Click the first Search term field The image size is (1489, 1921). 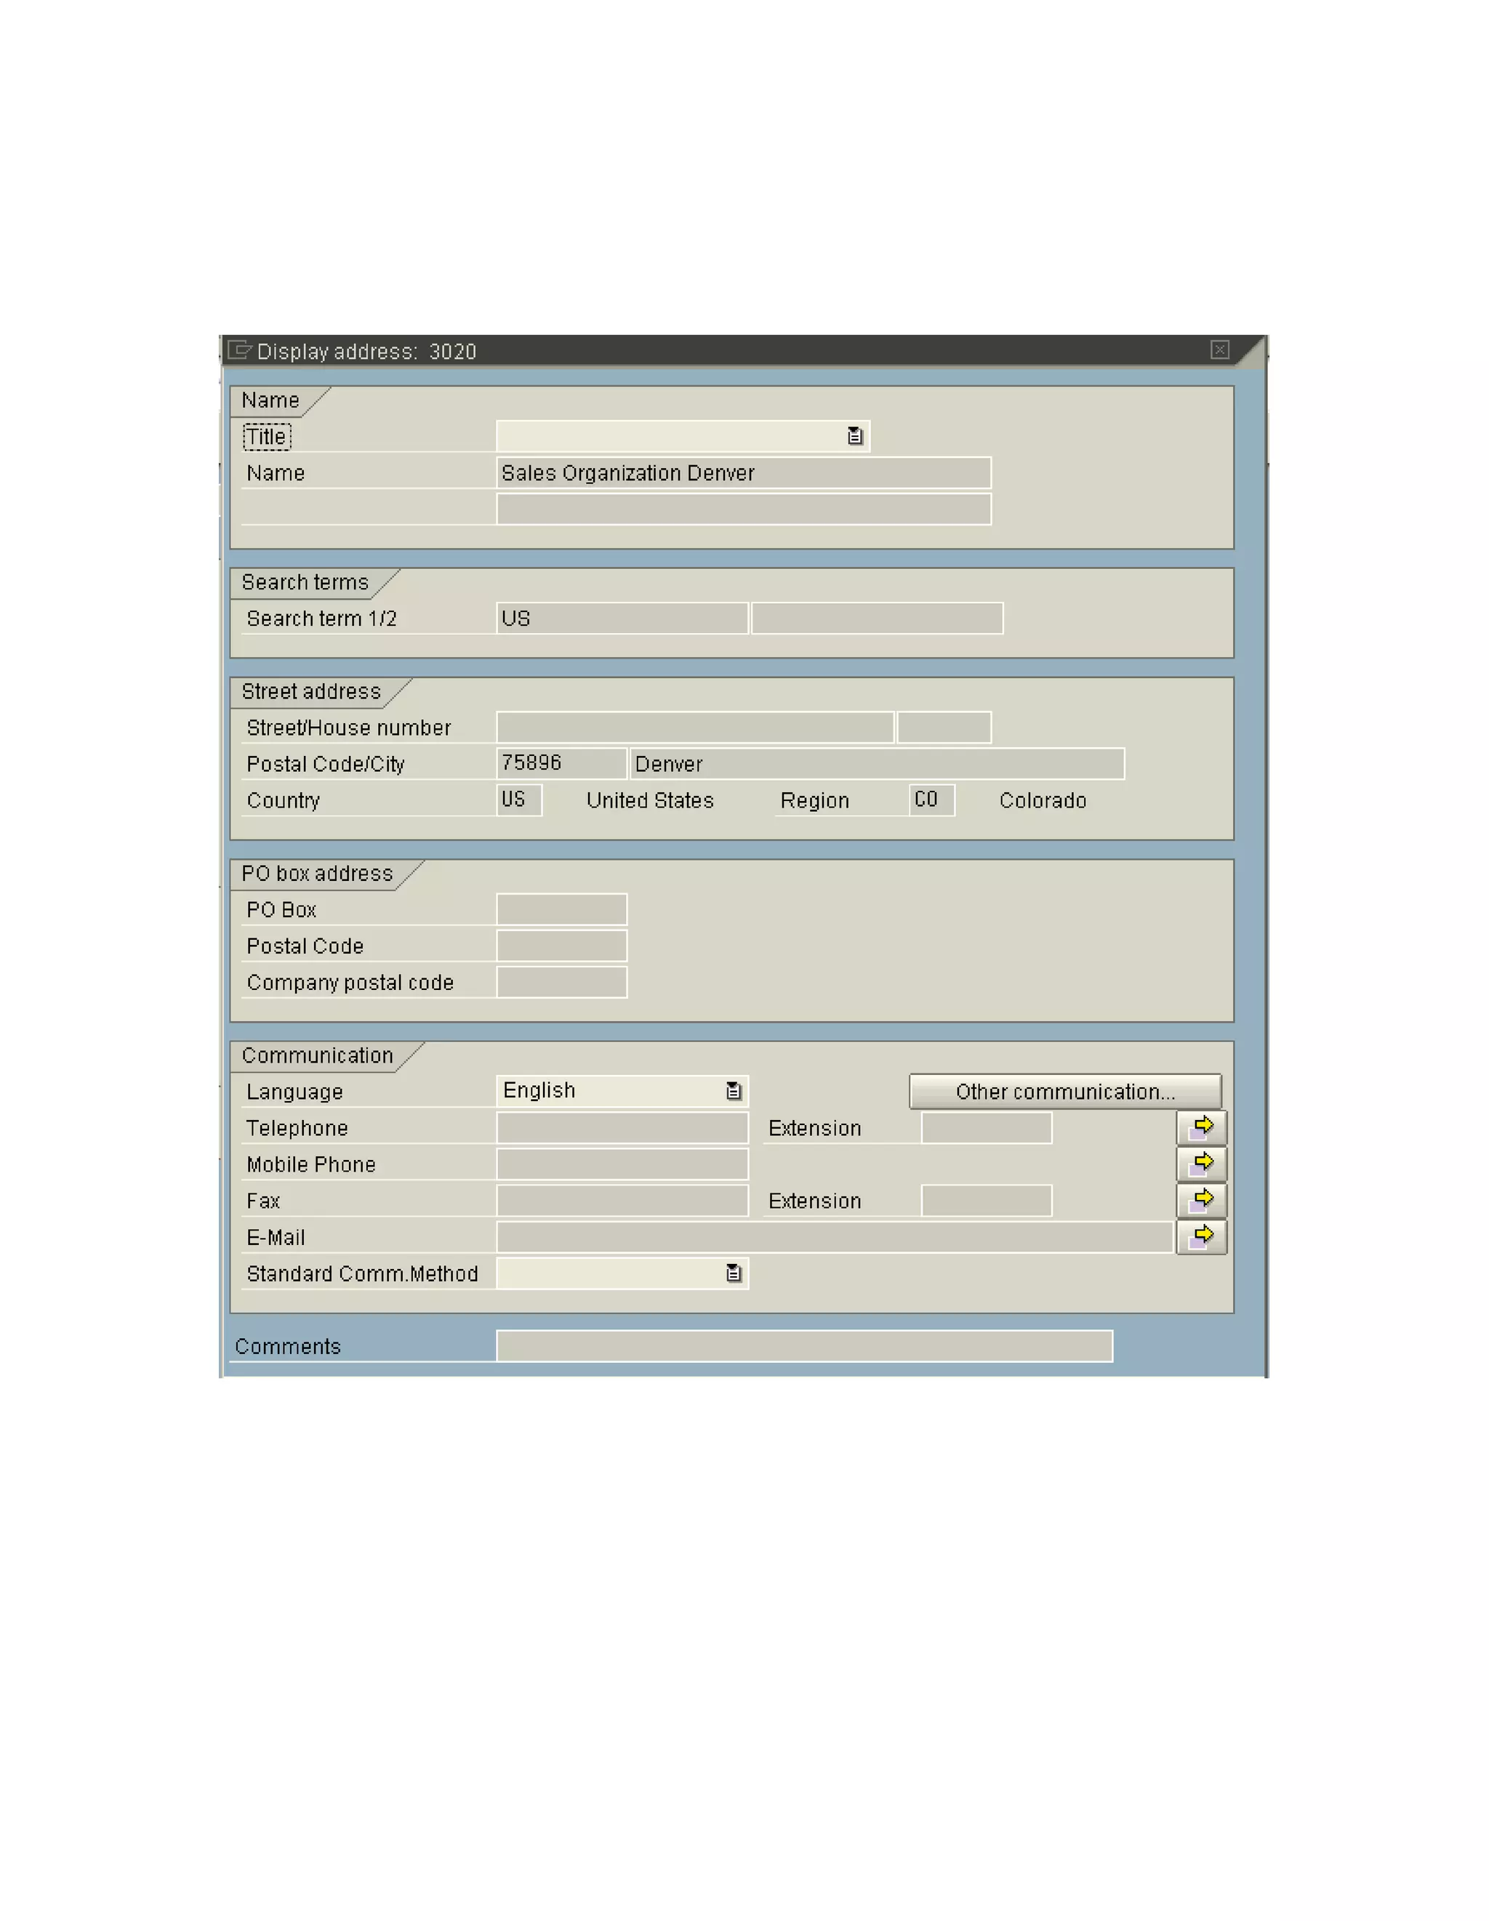(622, 619)
